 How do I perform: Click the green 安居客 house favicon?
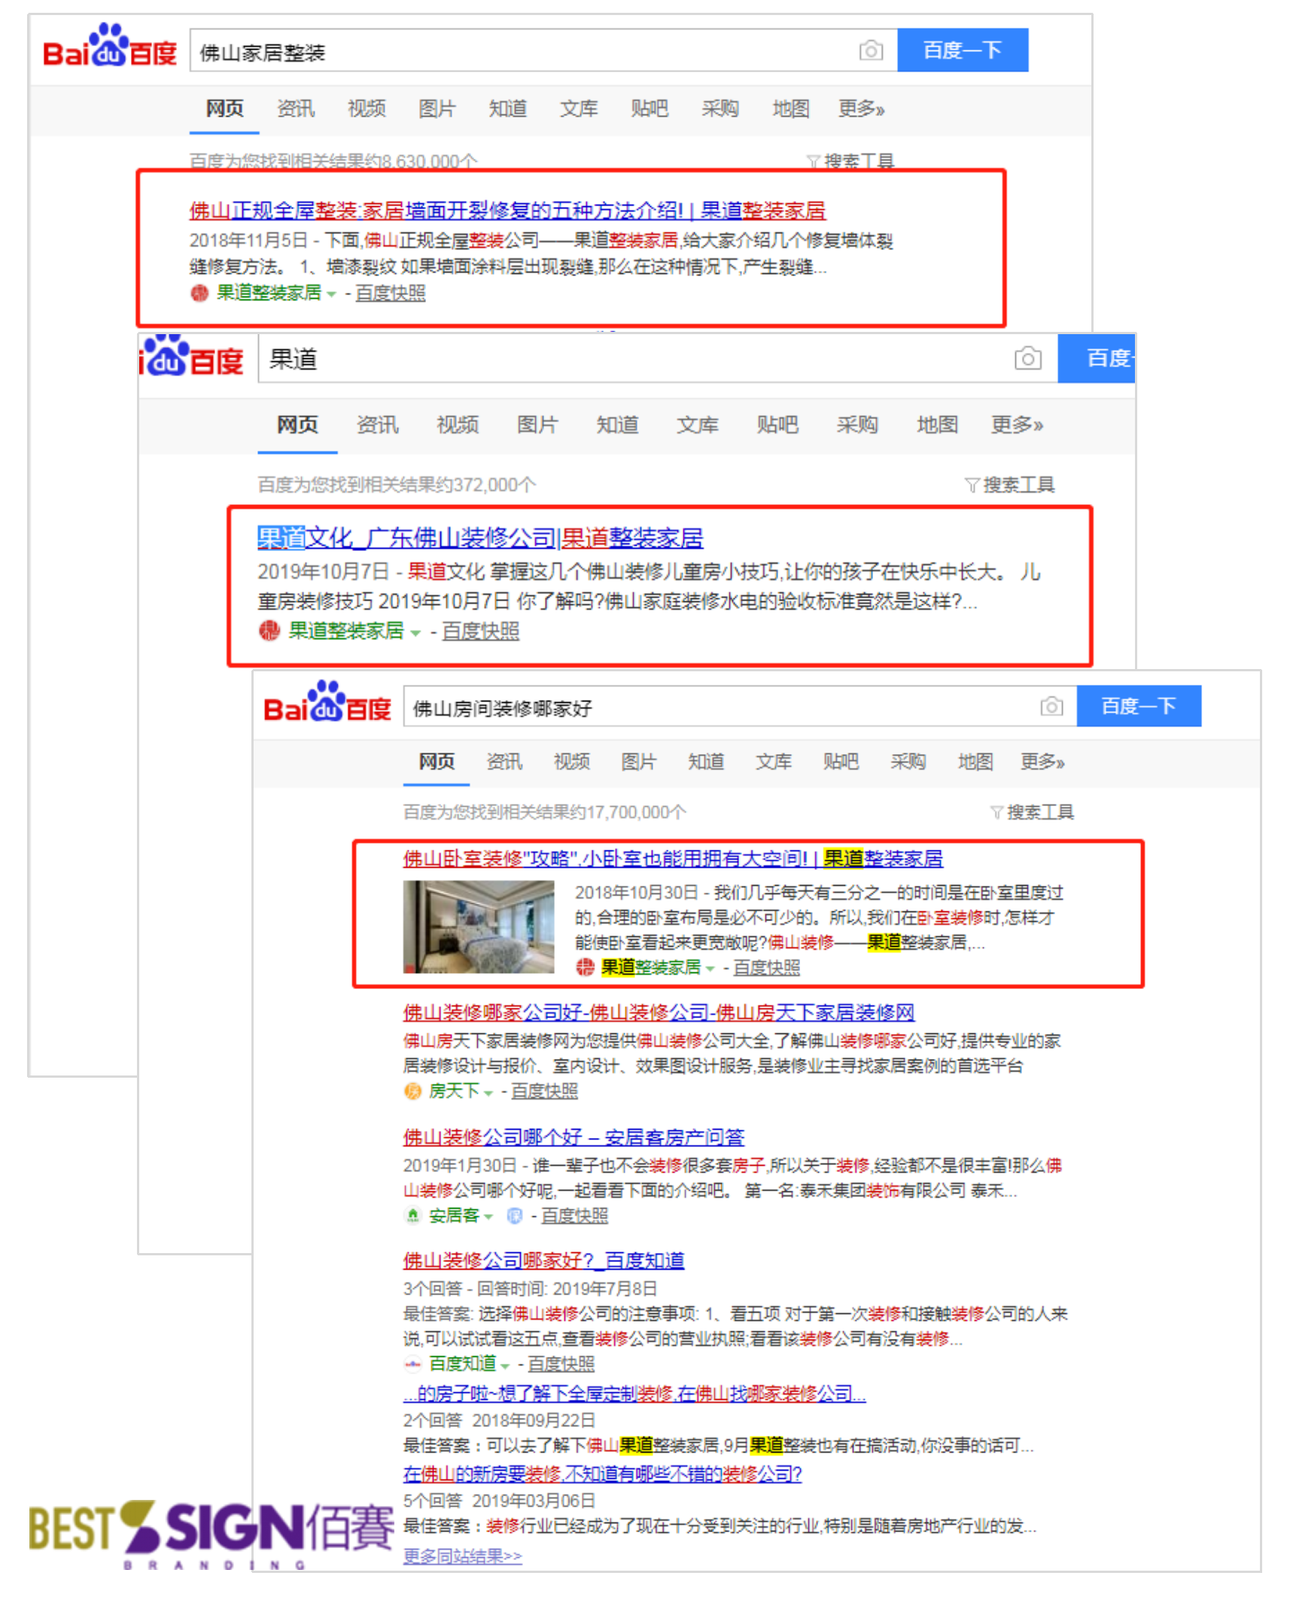coord(412,1215)
